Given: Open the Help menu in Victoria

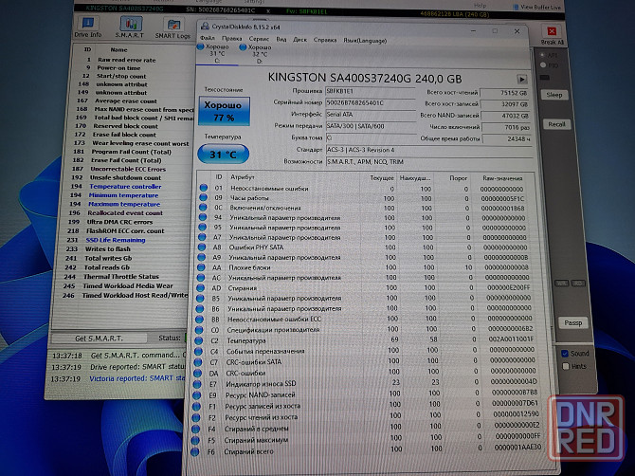Looking at the screenshot, I should [x=480, y=6].
